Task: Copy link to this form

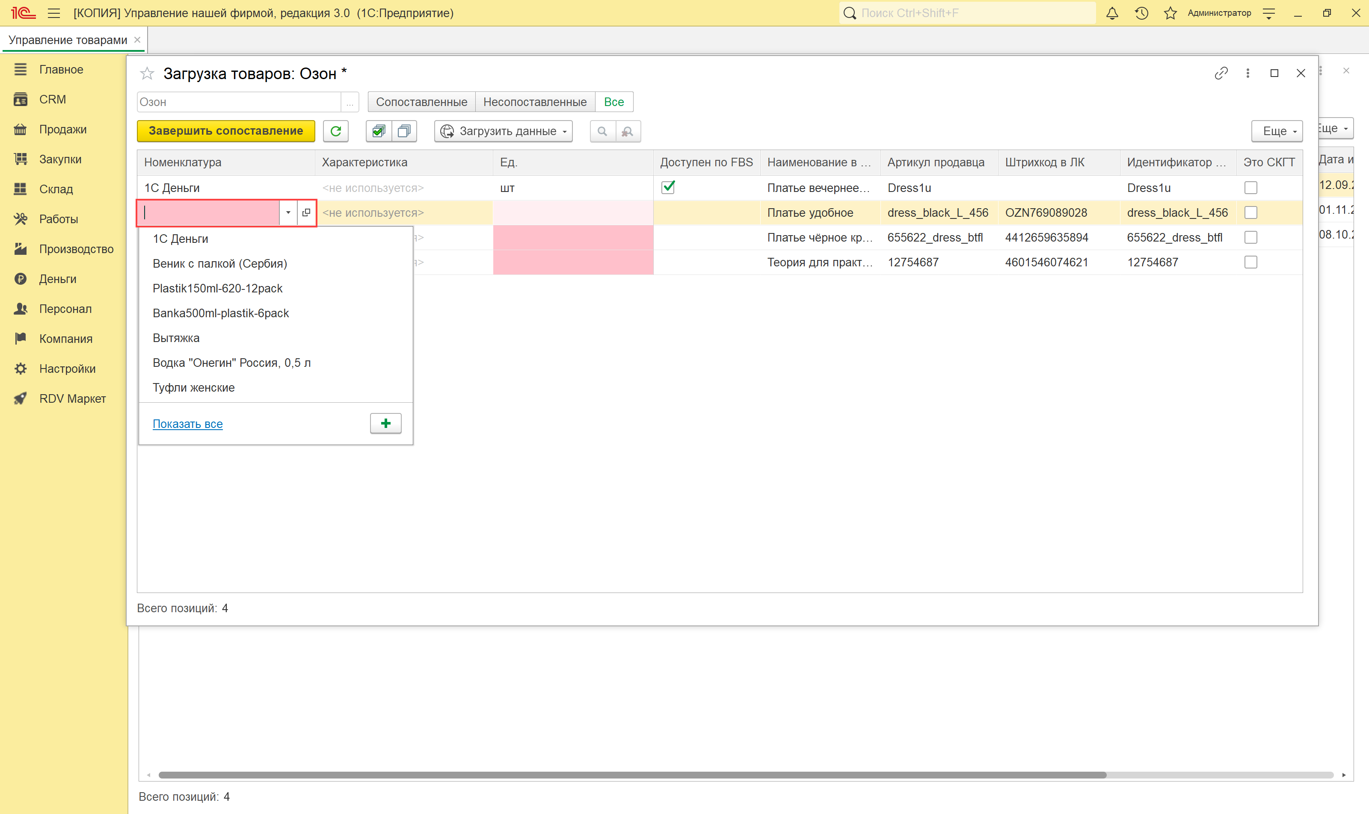Action: pyautogui.click(x=1221, y=73)
